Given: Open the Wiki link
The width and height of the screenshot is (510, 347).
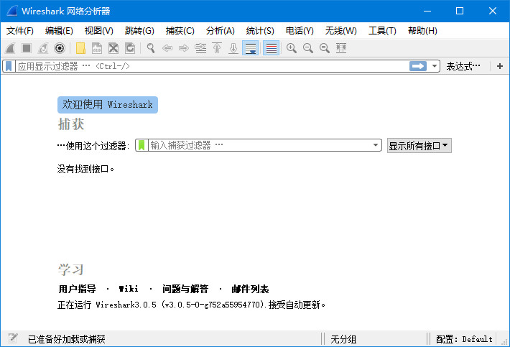Looking at the screenshot, I should [x=129, y=289].
